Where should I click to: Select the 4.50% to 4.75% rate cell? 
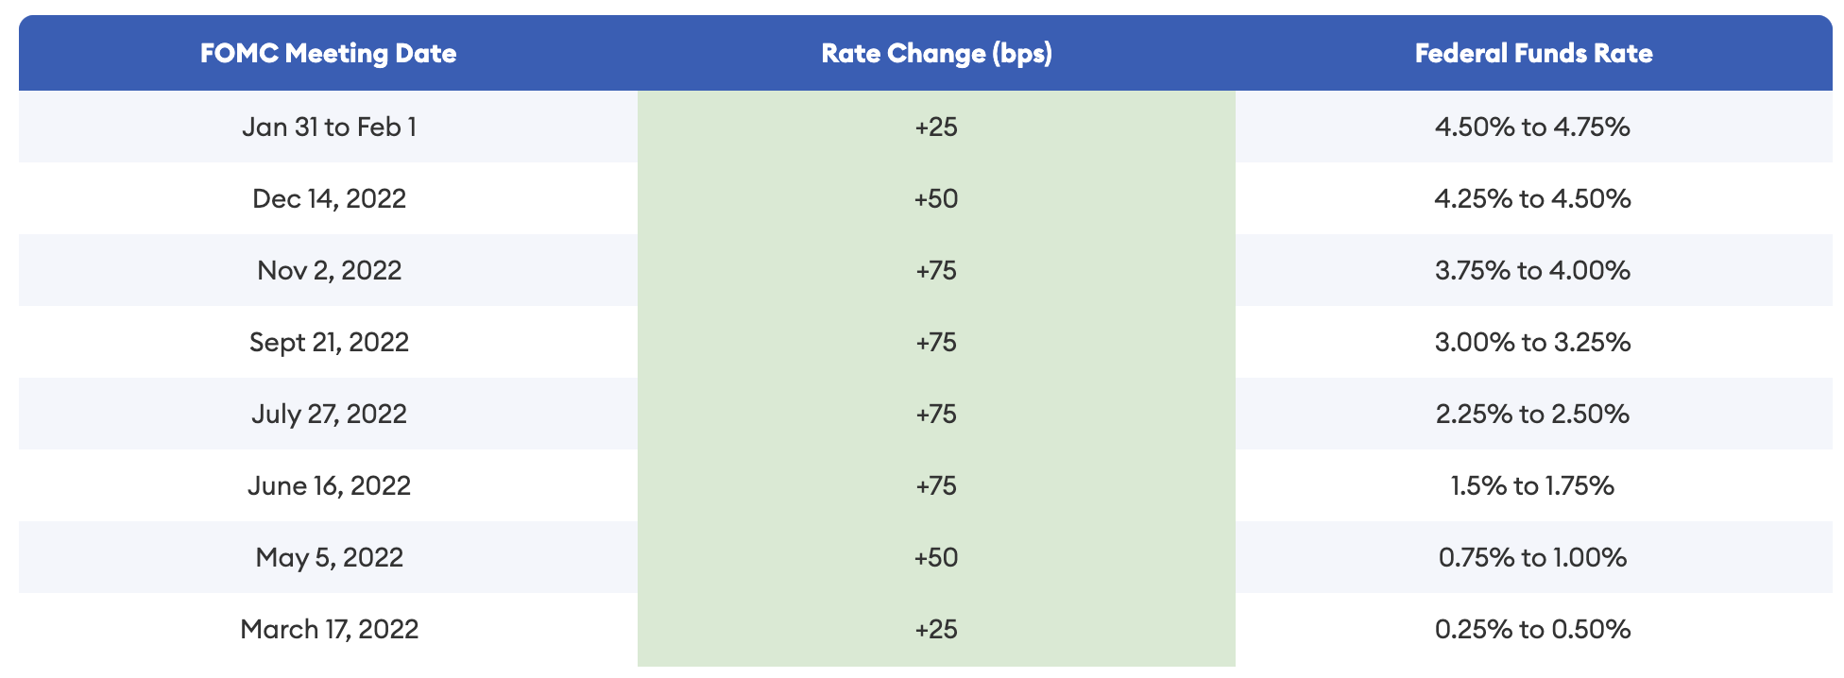click(1532, 127)
